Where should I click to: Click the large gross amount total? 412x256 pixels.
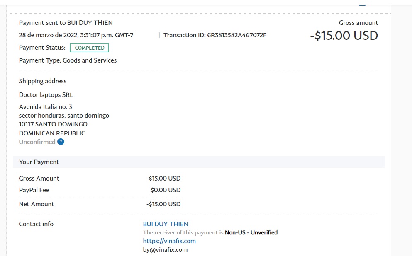coord(344,36)
